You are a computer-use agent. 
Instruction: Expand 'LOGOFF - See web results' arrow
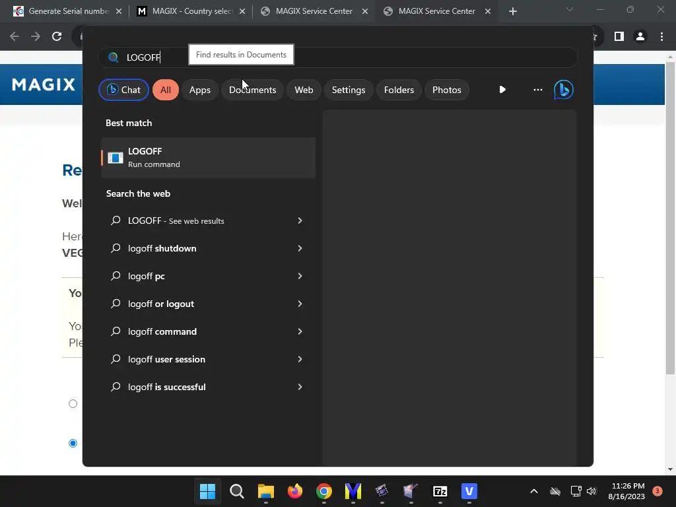pyautogui.click(x=300, y=220)
